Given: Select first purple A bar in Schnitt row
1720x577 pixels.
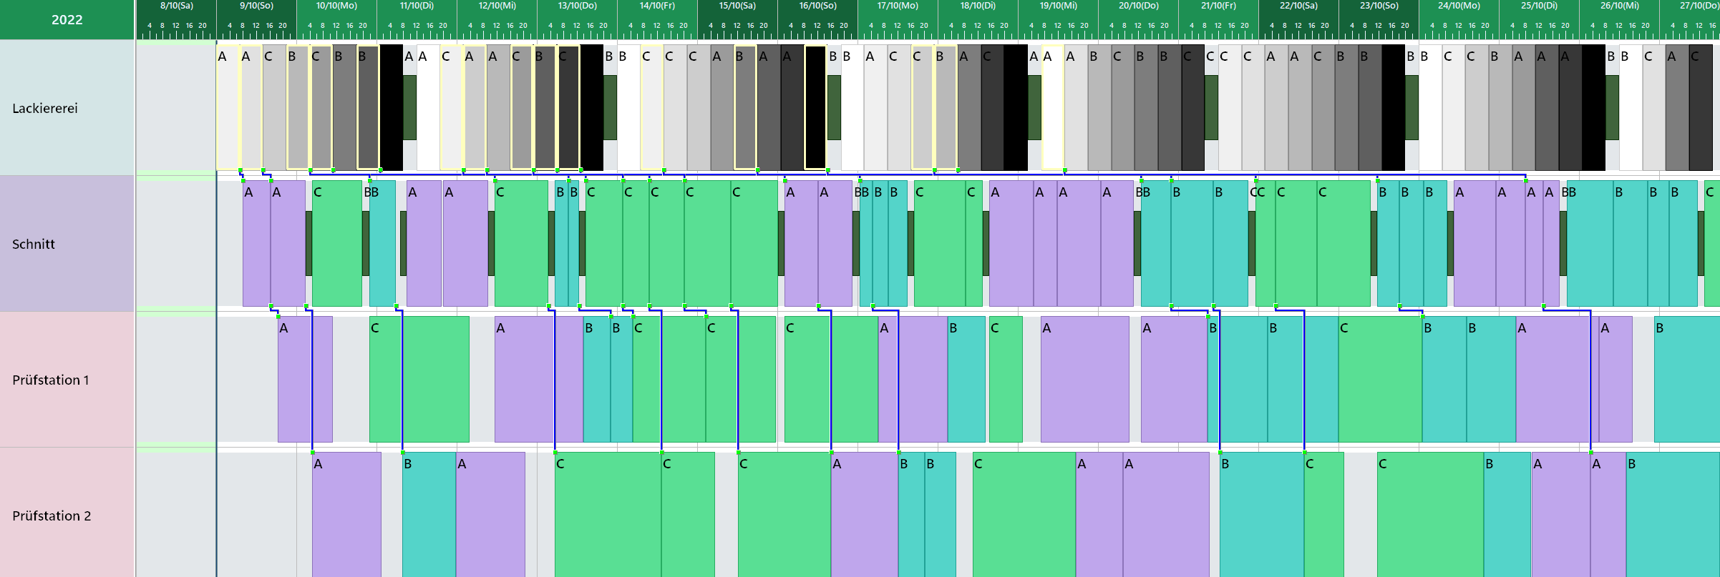Looking at the screenshot, I should 256,243.
